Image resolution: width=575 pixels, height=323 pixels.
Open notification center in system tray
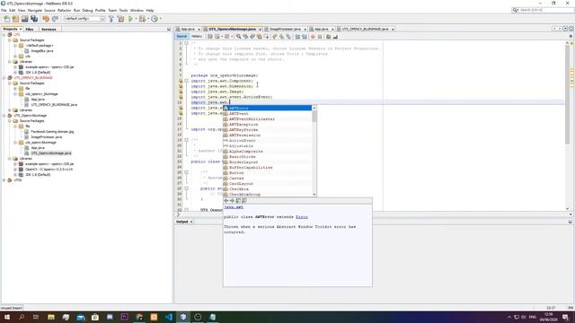tap(565, 317)
